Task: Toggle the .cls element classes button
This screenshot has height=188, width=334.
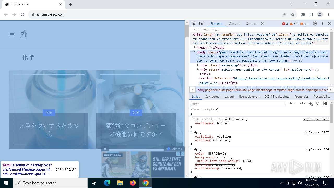Action: click(302, 104)
